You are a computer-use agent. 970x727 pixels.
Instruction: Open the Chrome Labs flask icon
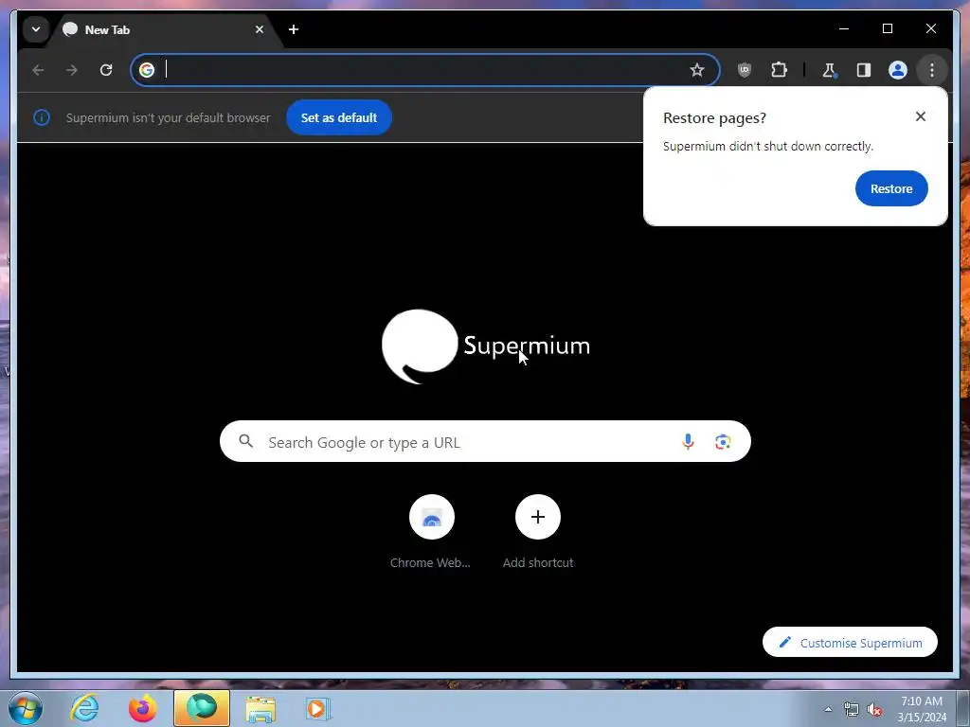[x=829, y=70]
